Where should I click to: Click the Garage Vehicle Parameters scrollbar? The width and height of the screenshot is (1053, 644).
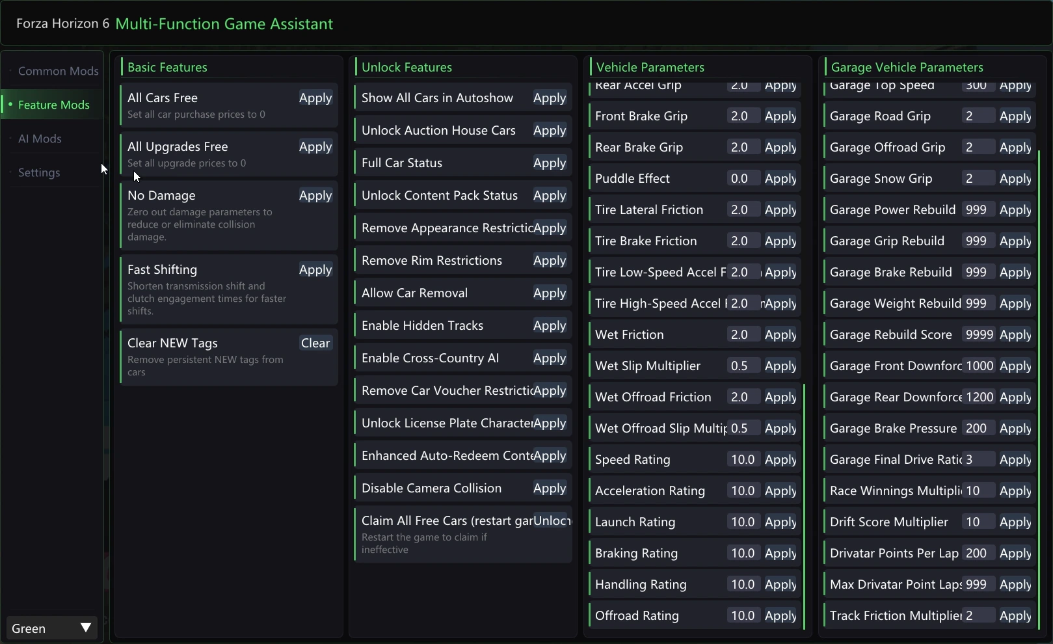(x=1039, y=390)
